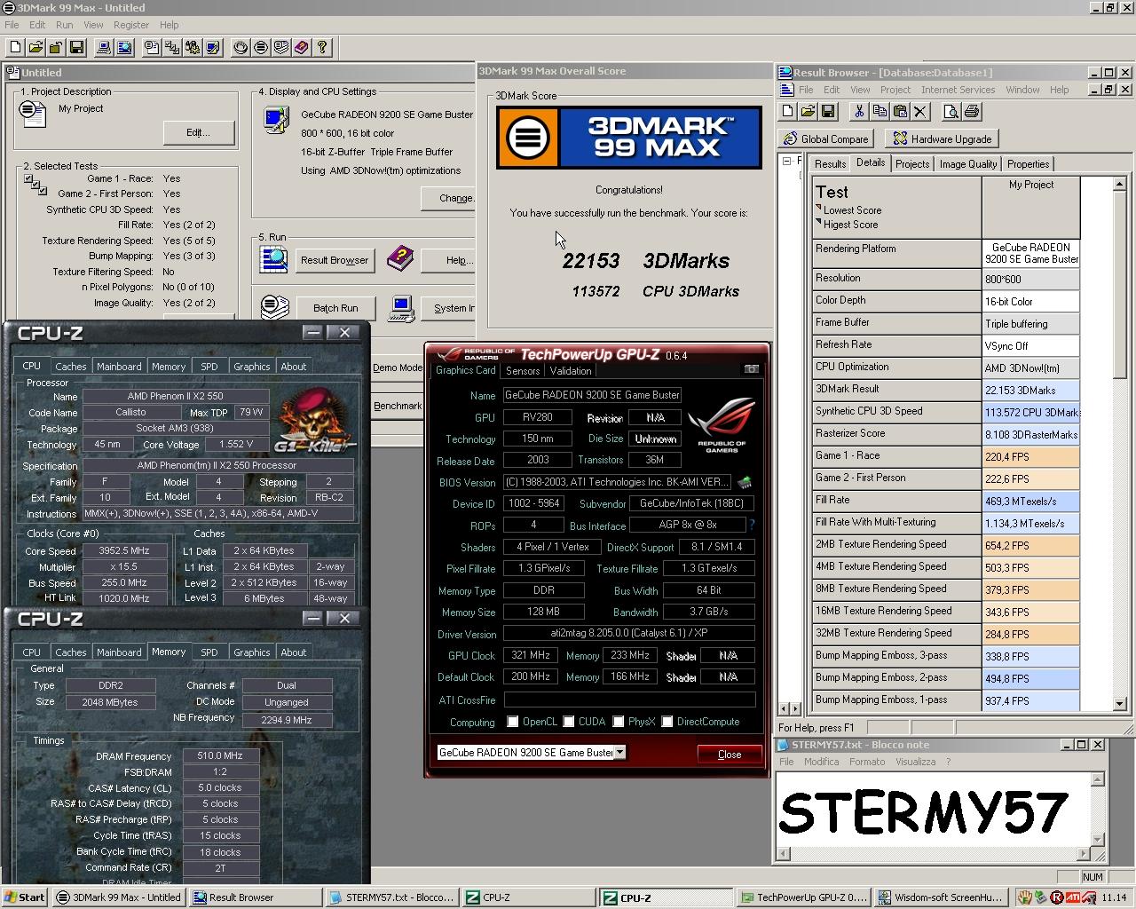The width and height of the screenshot is (1136, 909).
Task: Click Save icon in Result Browser toolbar
Action: coord(828,111)
